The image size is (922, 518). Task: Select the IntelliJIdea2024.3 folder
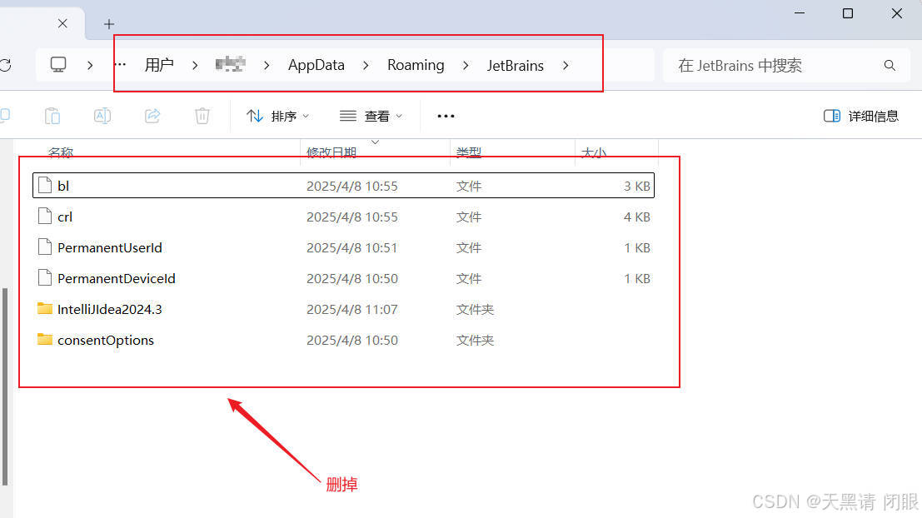click(x=111, y=309)
